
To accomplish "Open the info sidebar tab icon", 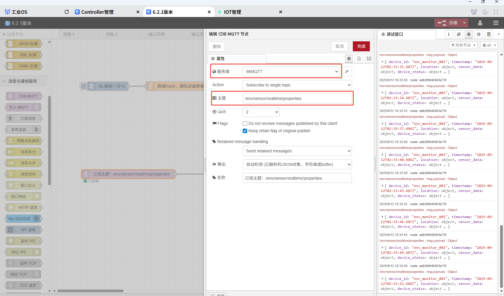I will (x=449, y=34).
